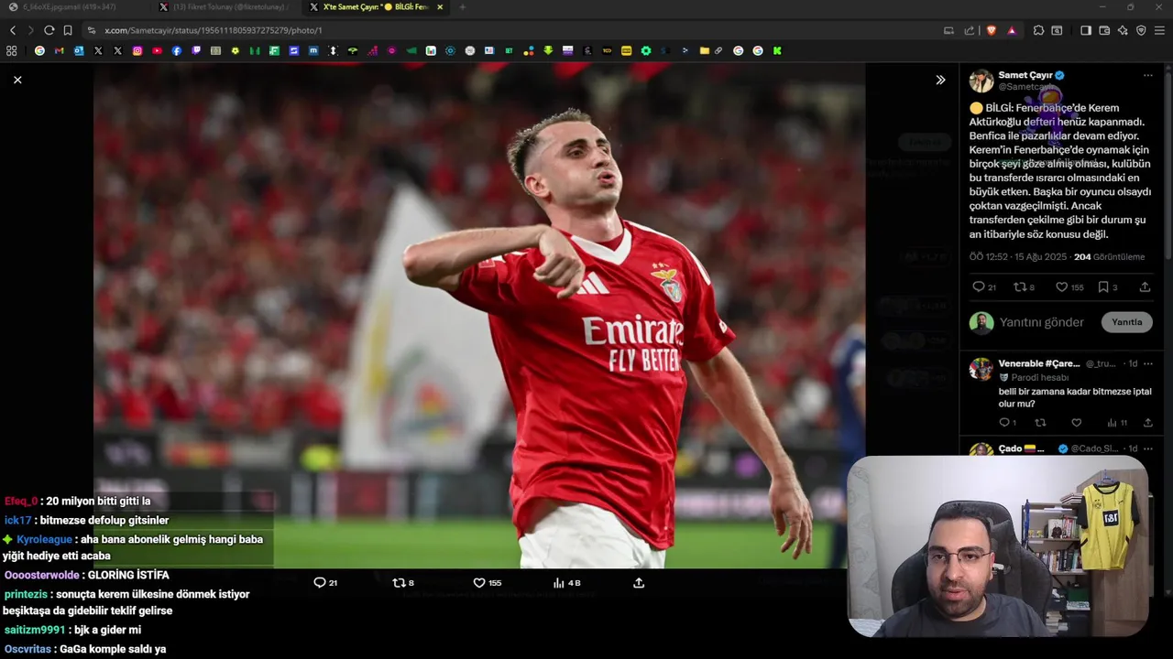Viewport: 1173px width, 659px height.
Task: Open the Facebook bookmark
Action: click(x=177, y=51)
